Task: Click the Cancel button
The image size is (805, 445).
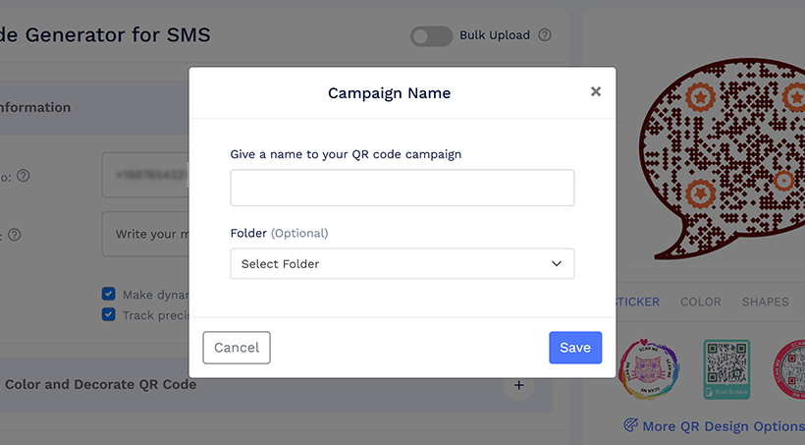Action: pos(237,348)
